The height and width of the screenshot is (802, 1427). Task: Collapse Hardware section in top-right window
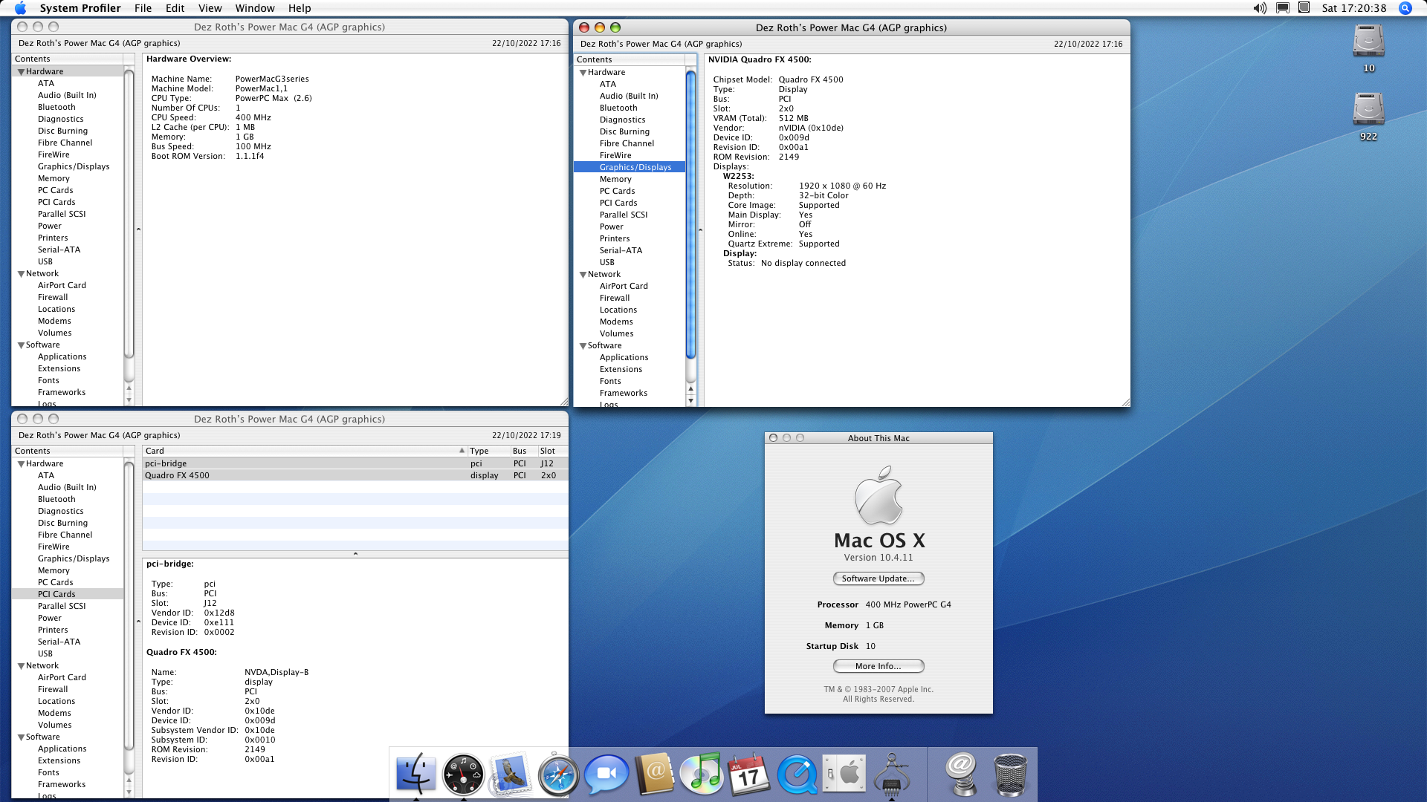[x=583, y=73]
